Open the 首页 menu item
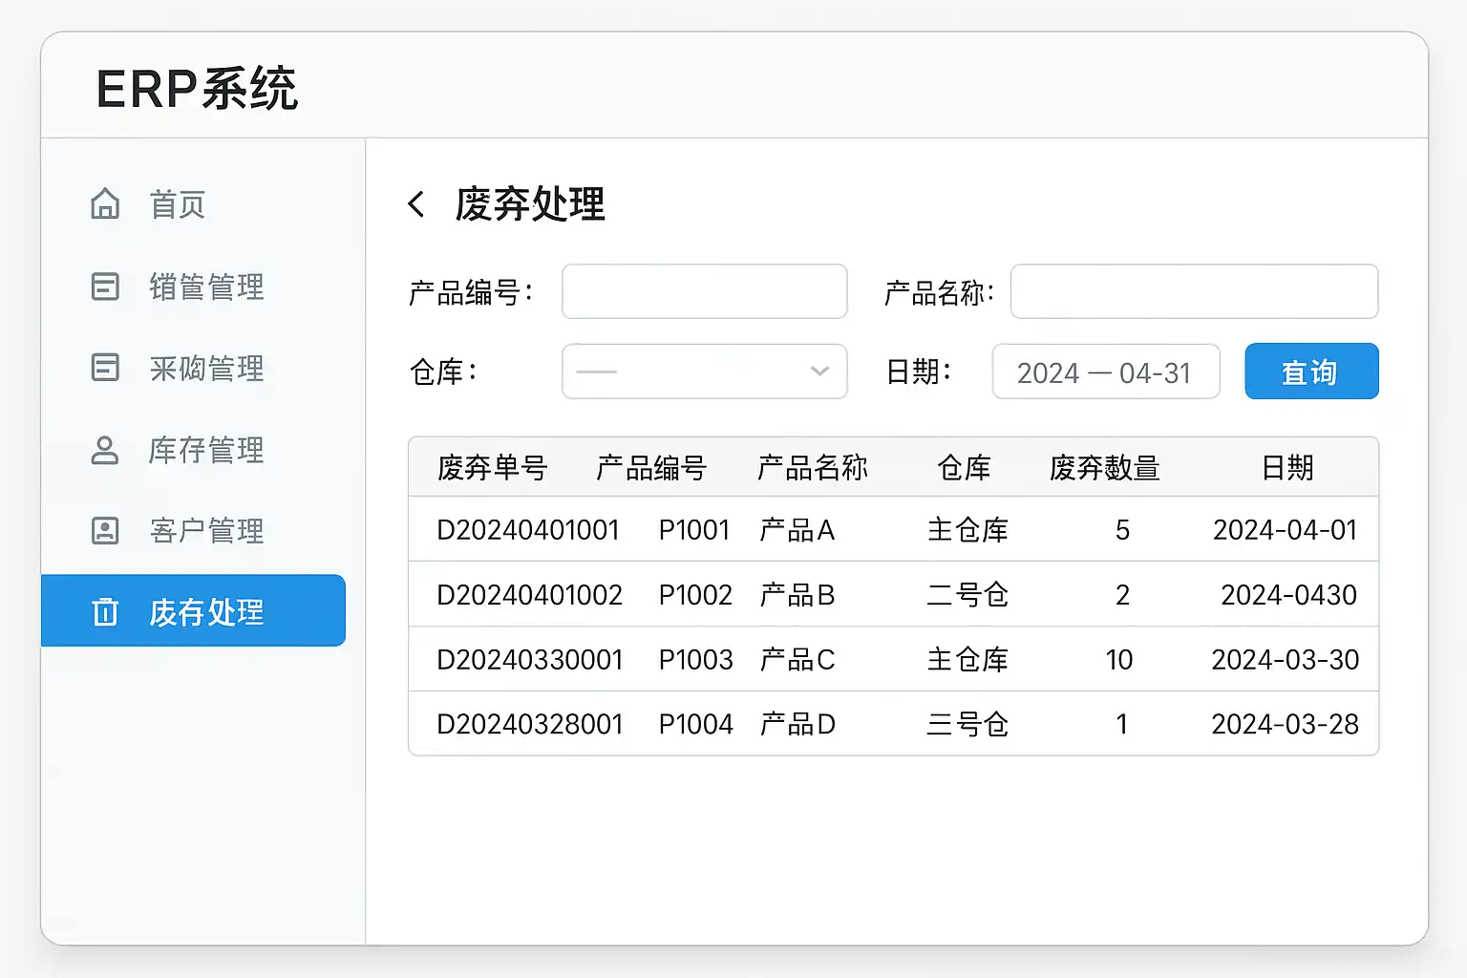Image resolution: width=1467 pixels, height=978 pixels. click(x=178, y=204)
